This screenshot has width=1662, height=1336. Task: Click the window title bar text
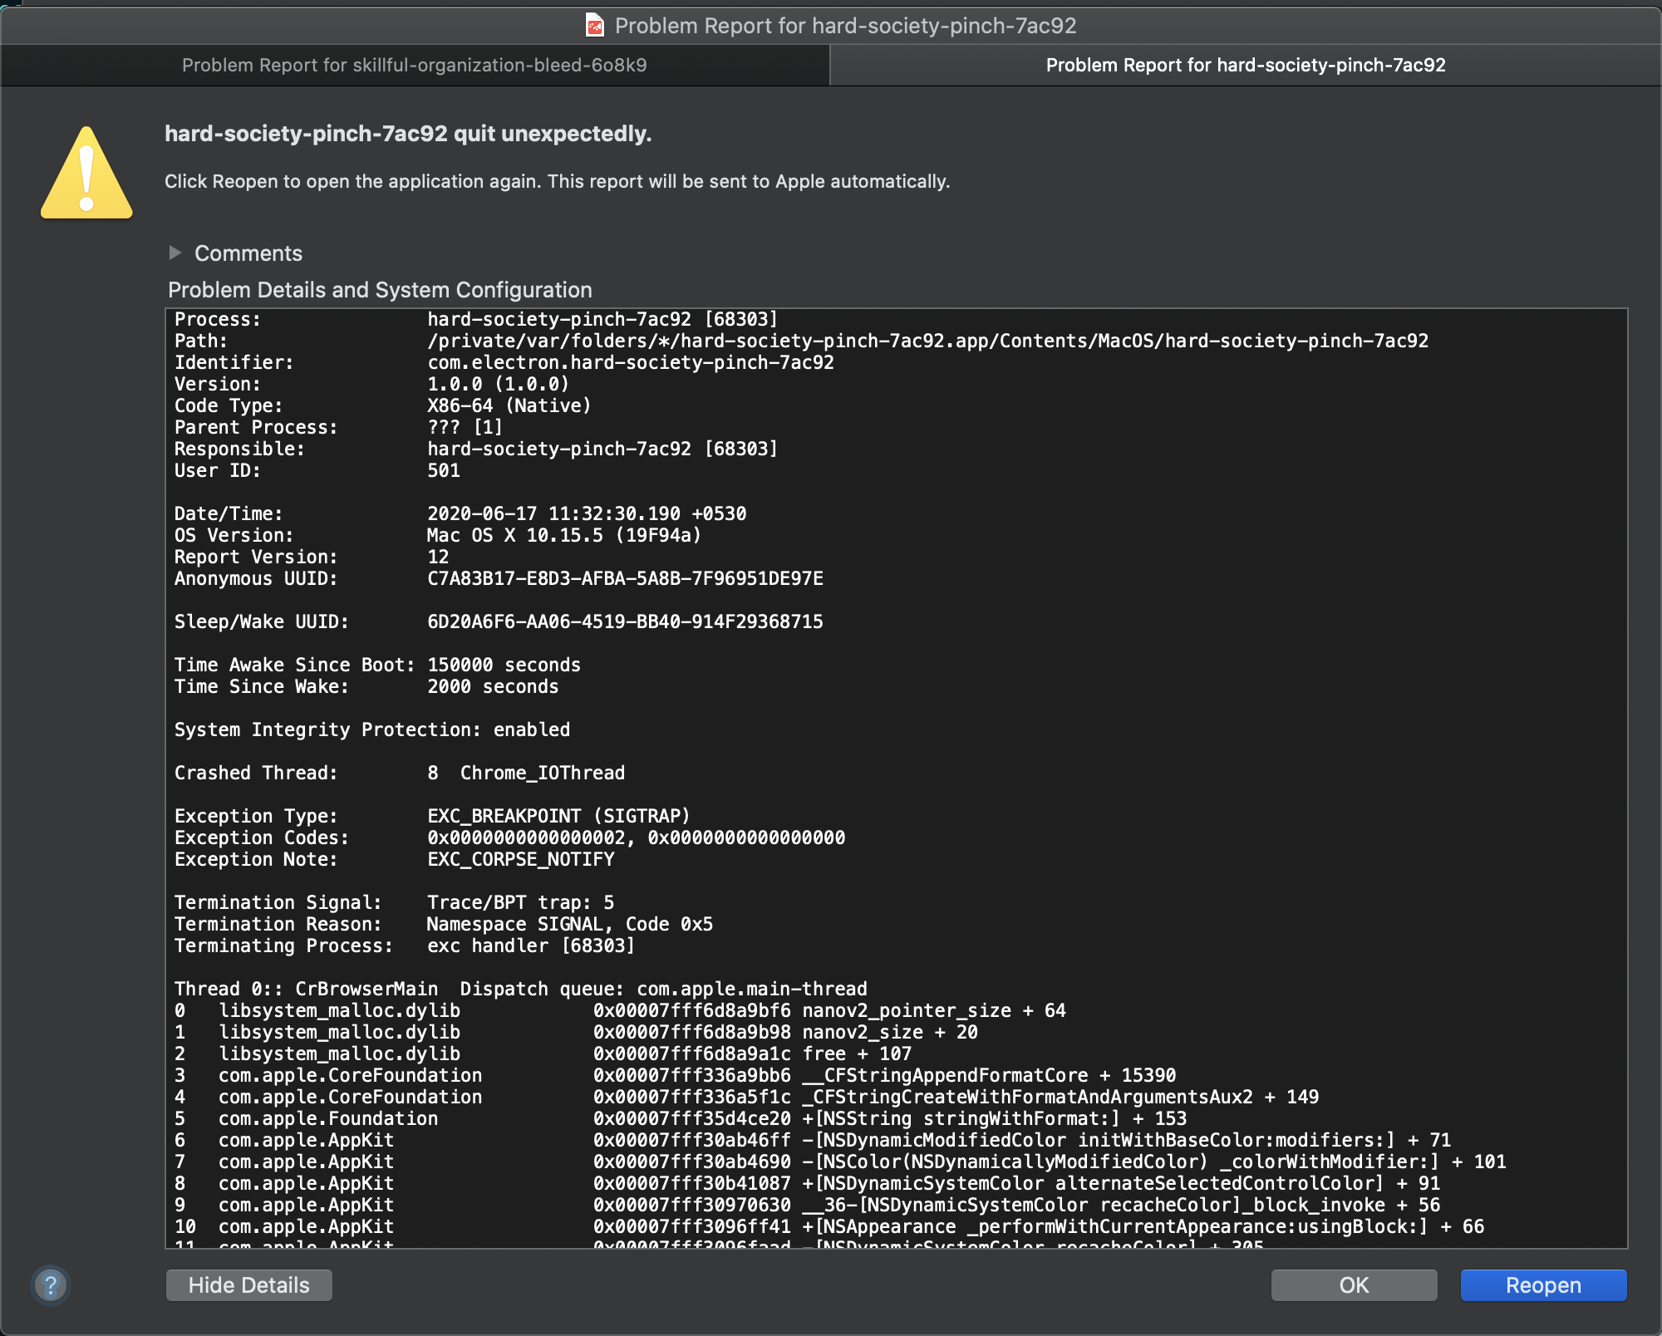click(845, 25)
